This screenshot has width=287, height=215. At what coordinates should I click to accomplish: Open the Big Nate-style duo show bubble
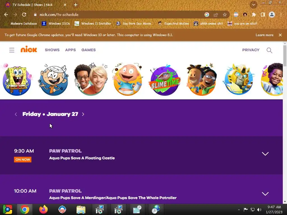click(201, 80)
